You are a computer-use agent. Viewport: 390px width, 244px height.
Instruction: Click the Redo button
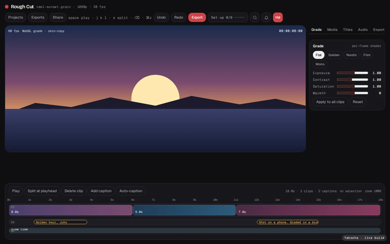[x=179, y=17]
